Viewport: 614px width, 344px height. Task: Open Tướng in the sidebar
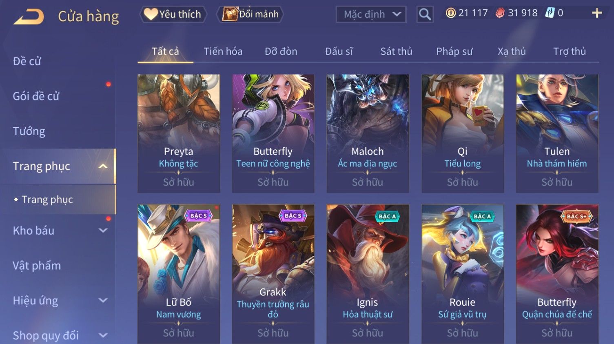click(x=29, y=131)
